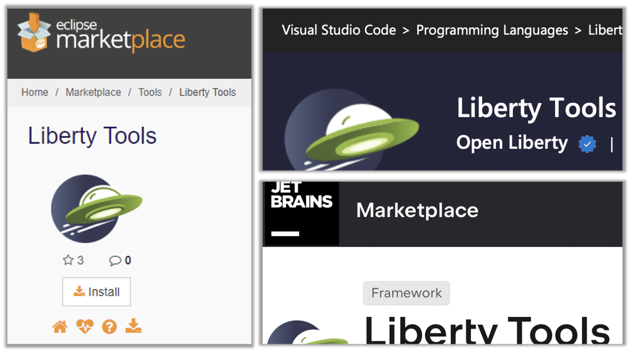Open the Open Liberty publisher link
Image resolution: width=631 pixels, height=351 pixels.
[x=512, y=143]
